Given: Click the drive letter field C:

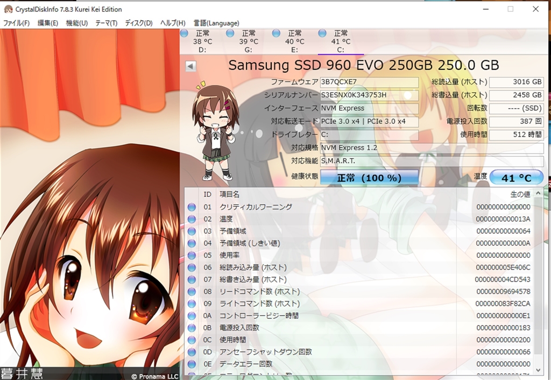Looking at the screenshot, I should tap(369, 134).
